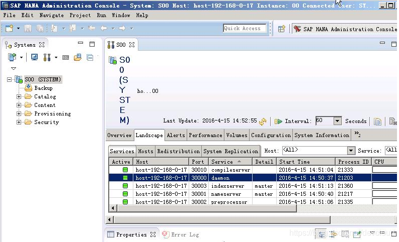Viewport: 399px width, 242px height.
Task: Expand the Provisioning folder
Action: pos(19,114)
